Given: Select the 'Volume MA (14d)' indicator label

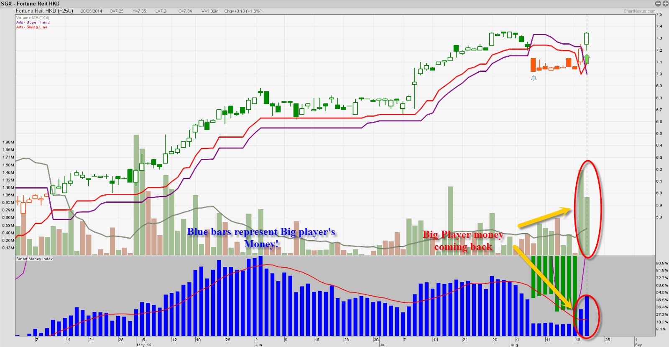Looking at the screenshot, I should [33, 18].
